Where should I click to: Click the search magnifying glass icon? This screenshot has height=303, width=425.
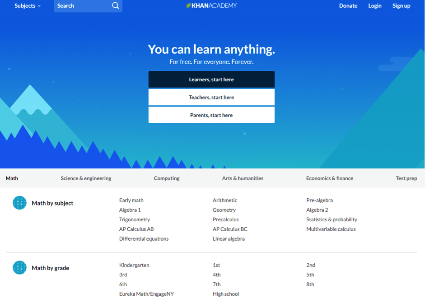(x=115, y=6)
